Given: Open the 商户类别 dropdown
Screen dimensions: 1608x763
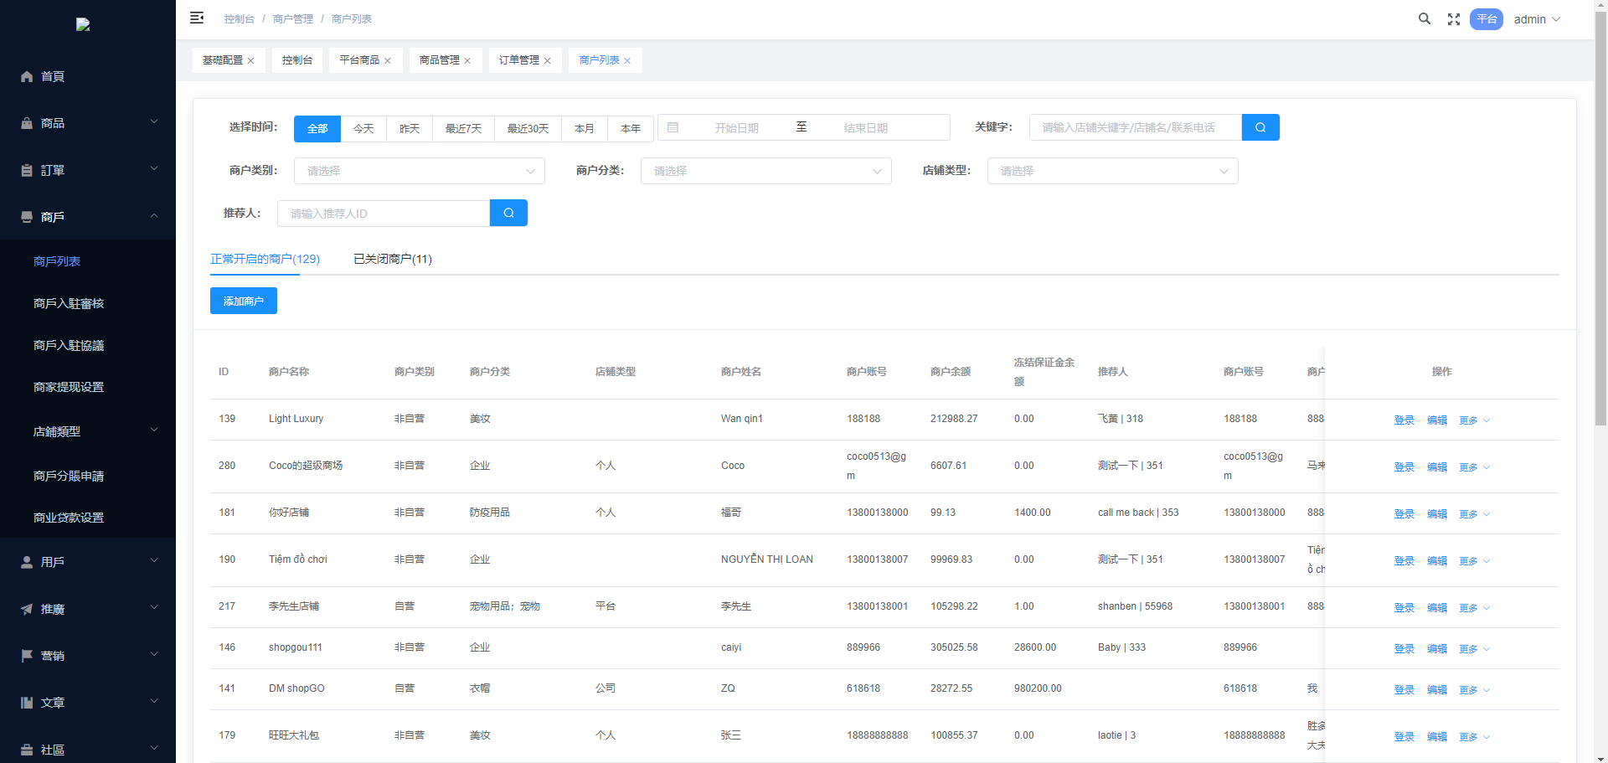Looking at the screenshot, I should (419, 171).
